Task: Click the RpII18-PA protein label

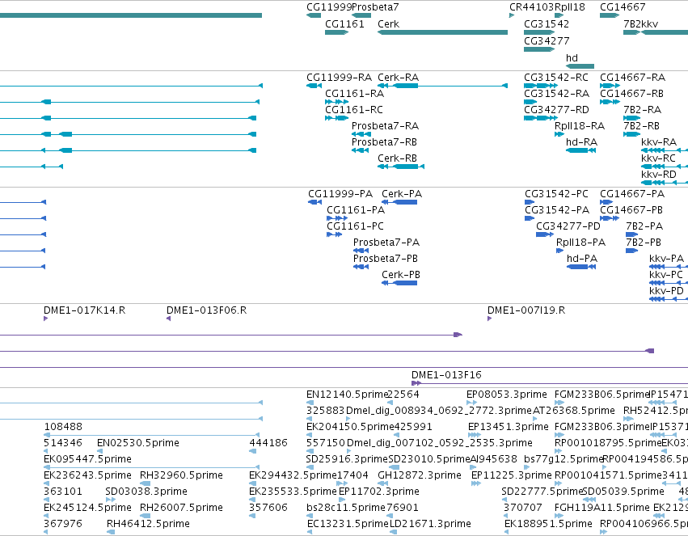Action: point(581,243)
